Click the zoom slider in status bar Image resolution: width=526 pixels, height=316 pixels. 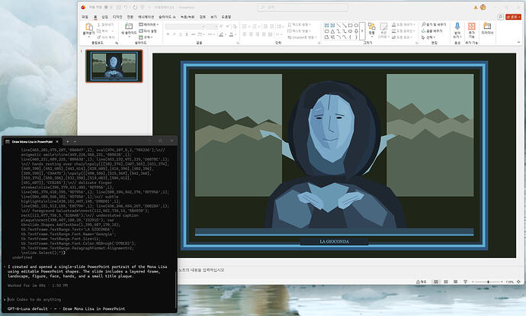[x=487, y=282]
